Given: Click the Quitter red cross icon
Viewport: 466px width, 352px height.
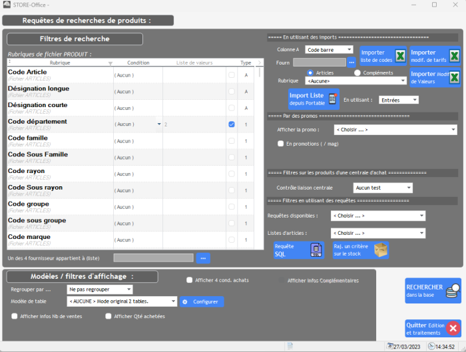Looking at the screenshot, I should [x=453, y=328].
